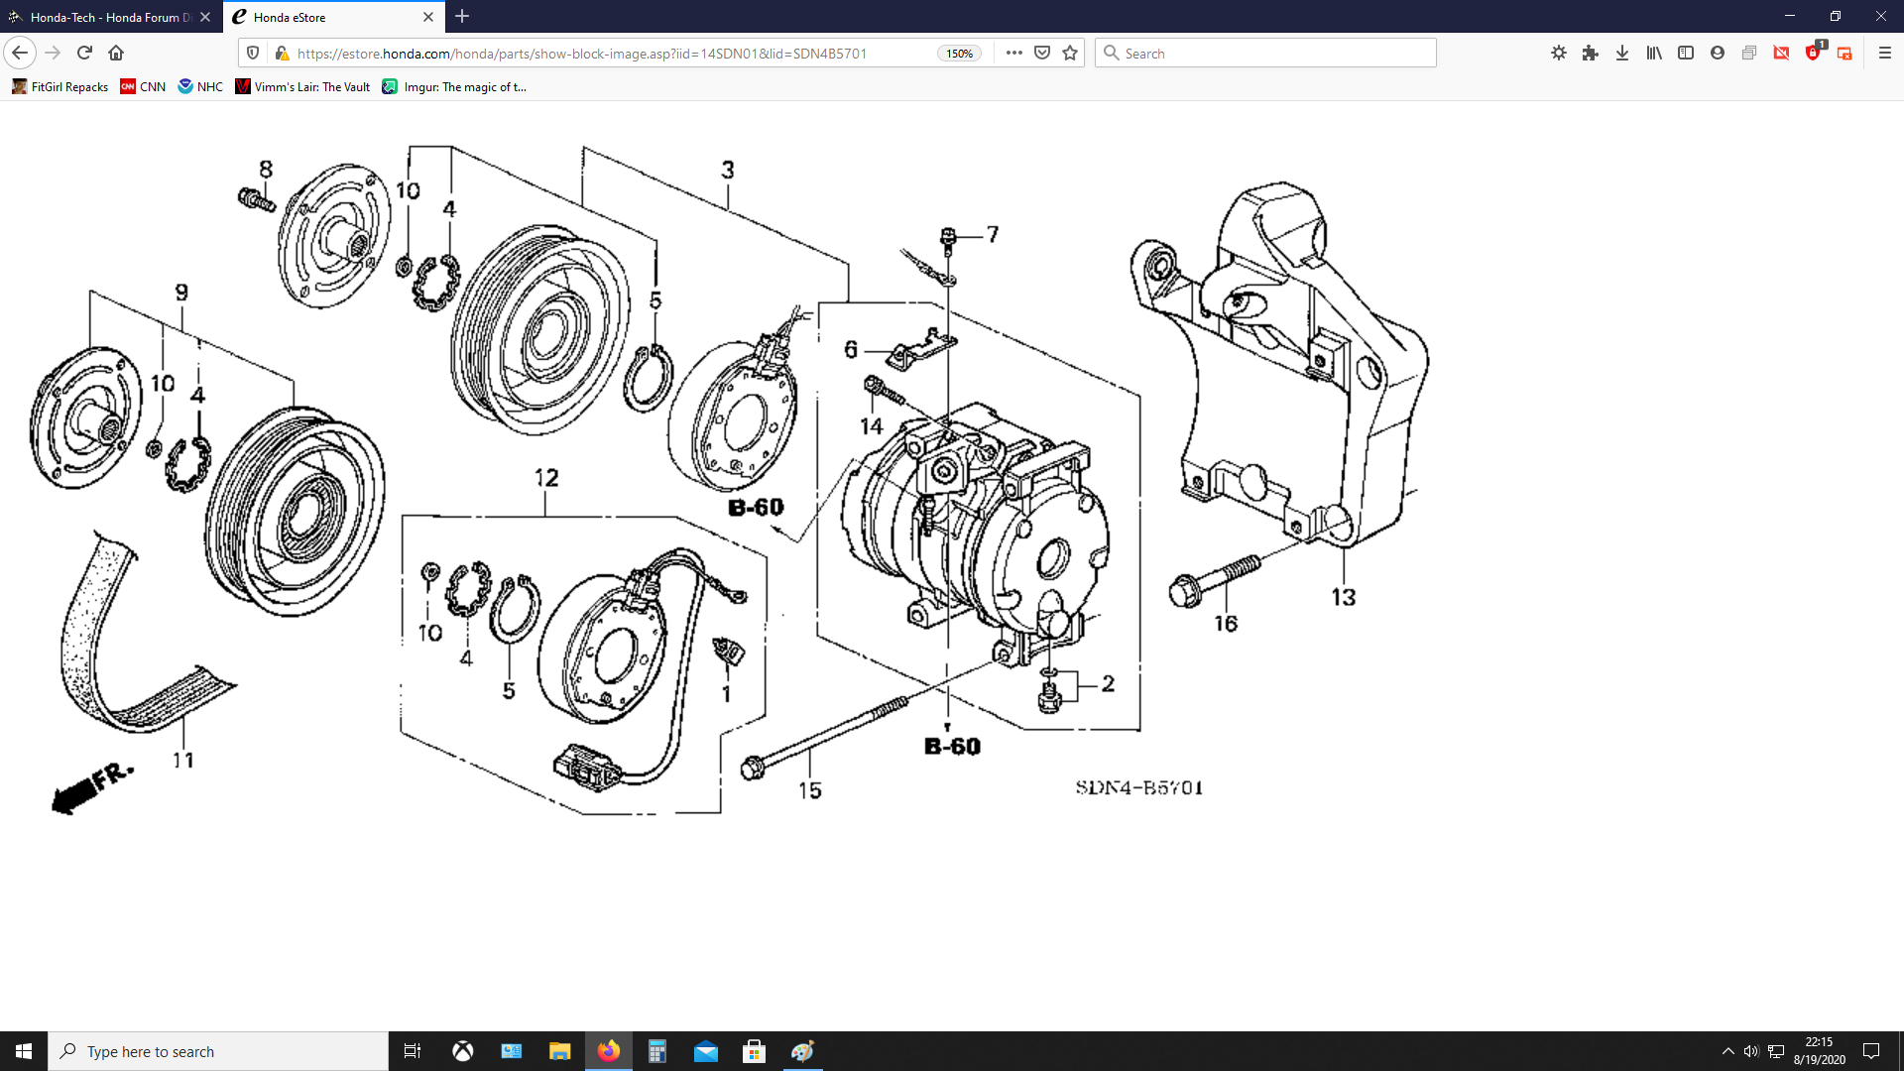Image resolution: width=1904 pixels, height=1071 pixels.
Task: Open the Vimm's Lair bookmark
Action: coord(302,87)
